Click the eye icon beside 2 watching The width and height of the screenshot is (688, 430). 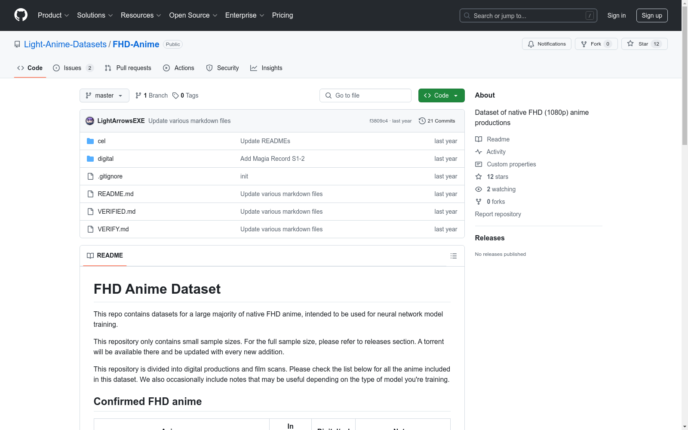[x=479, y=189]
